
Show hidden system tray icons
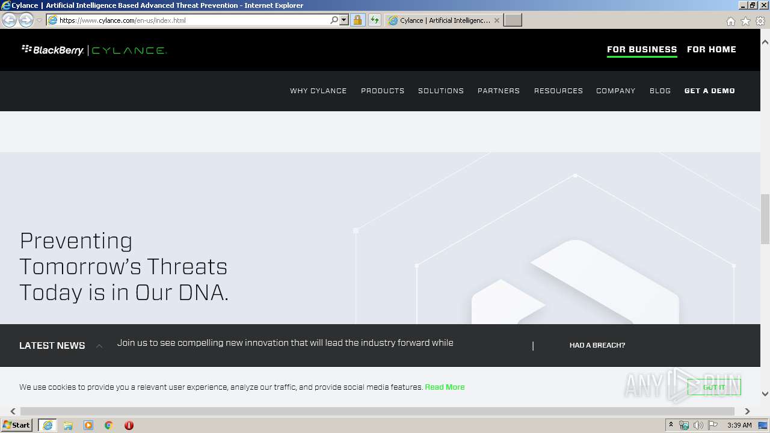671,425
